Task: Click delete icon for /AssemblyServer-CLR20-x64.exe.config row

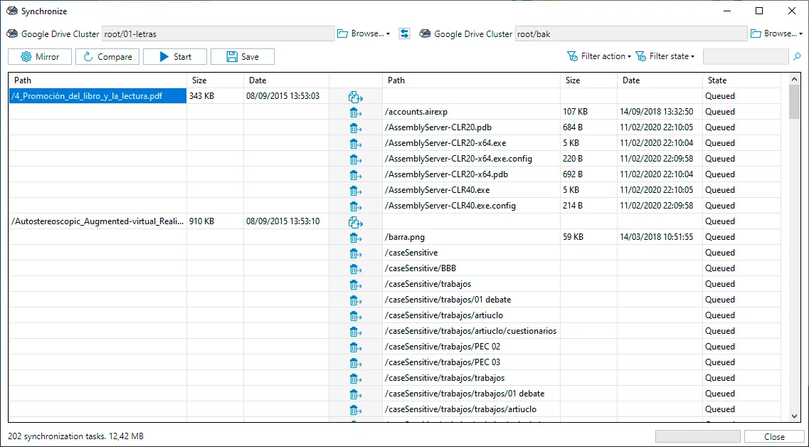Action: (356, 159)
